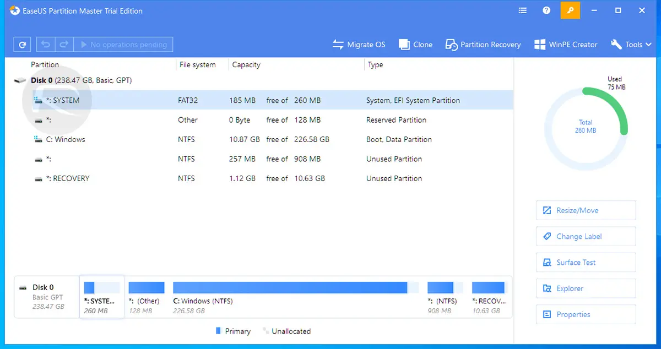Open Explorer for the selected partition
661x349 pixels.
coord(586,288)
